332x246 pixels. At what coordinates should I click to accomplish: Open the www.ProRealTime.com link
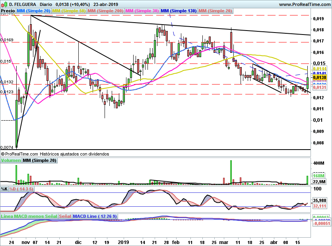point(304,4)
